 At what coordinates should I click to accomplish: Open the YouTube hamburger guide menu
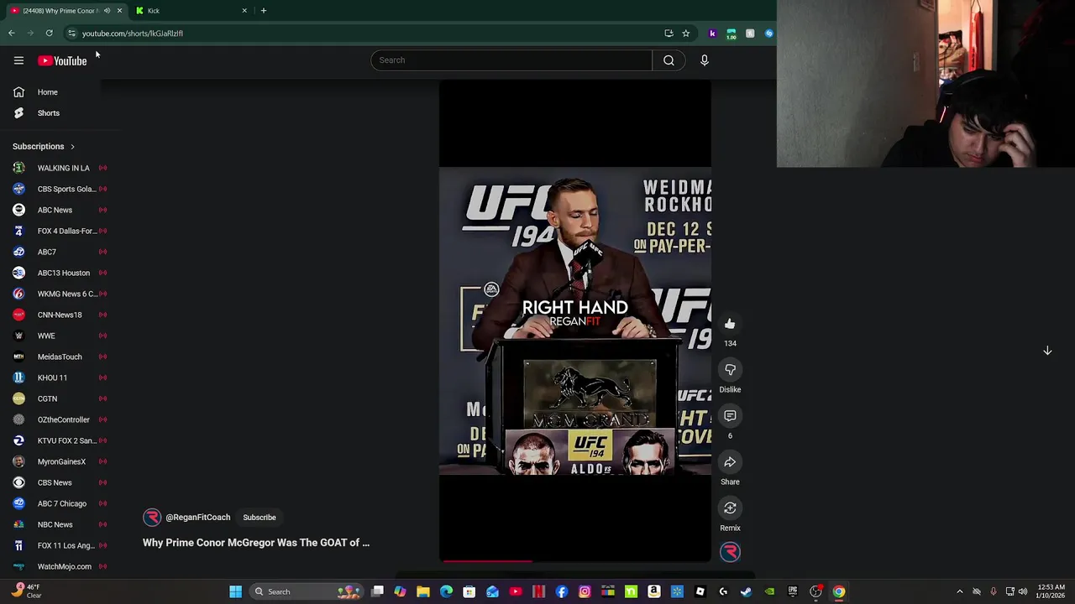point(18,60)
